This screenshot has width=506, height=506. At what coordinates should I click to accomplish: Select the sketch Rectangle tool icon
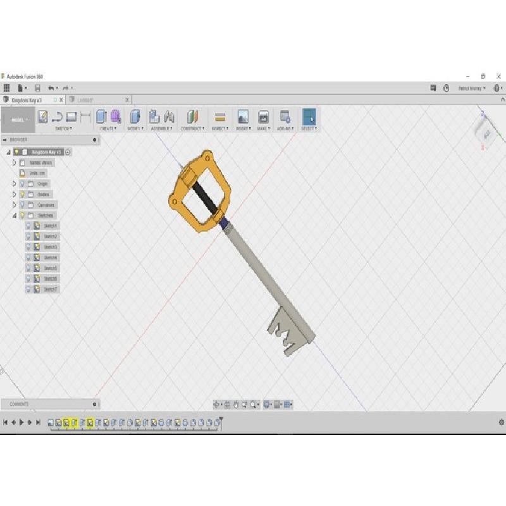pos(71,116)
